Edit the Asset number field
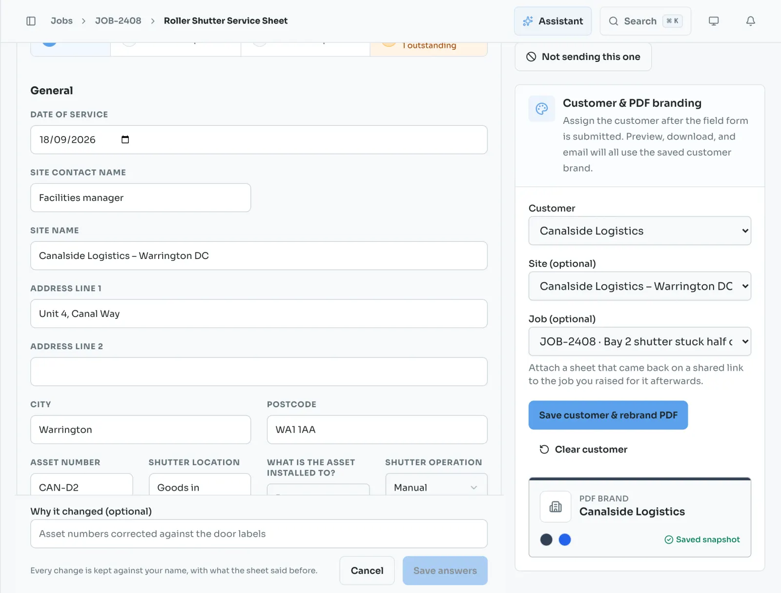The width and height of the screenshot is (781, 593). click(x=82, y=485)
